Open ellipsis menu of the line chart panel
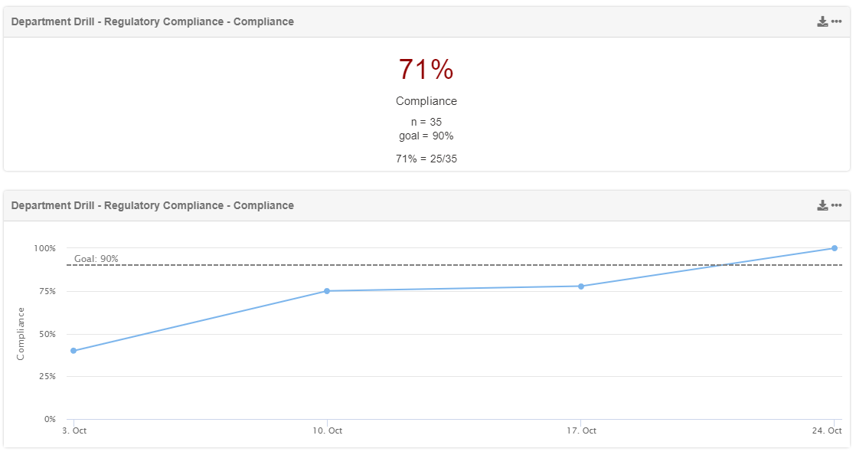This screenshot has width=856, height=455. pyautogui.click(x=837, y=205)
